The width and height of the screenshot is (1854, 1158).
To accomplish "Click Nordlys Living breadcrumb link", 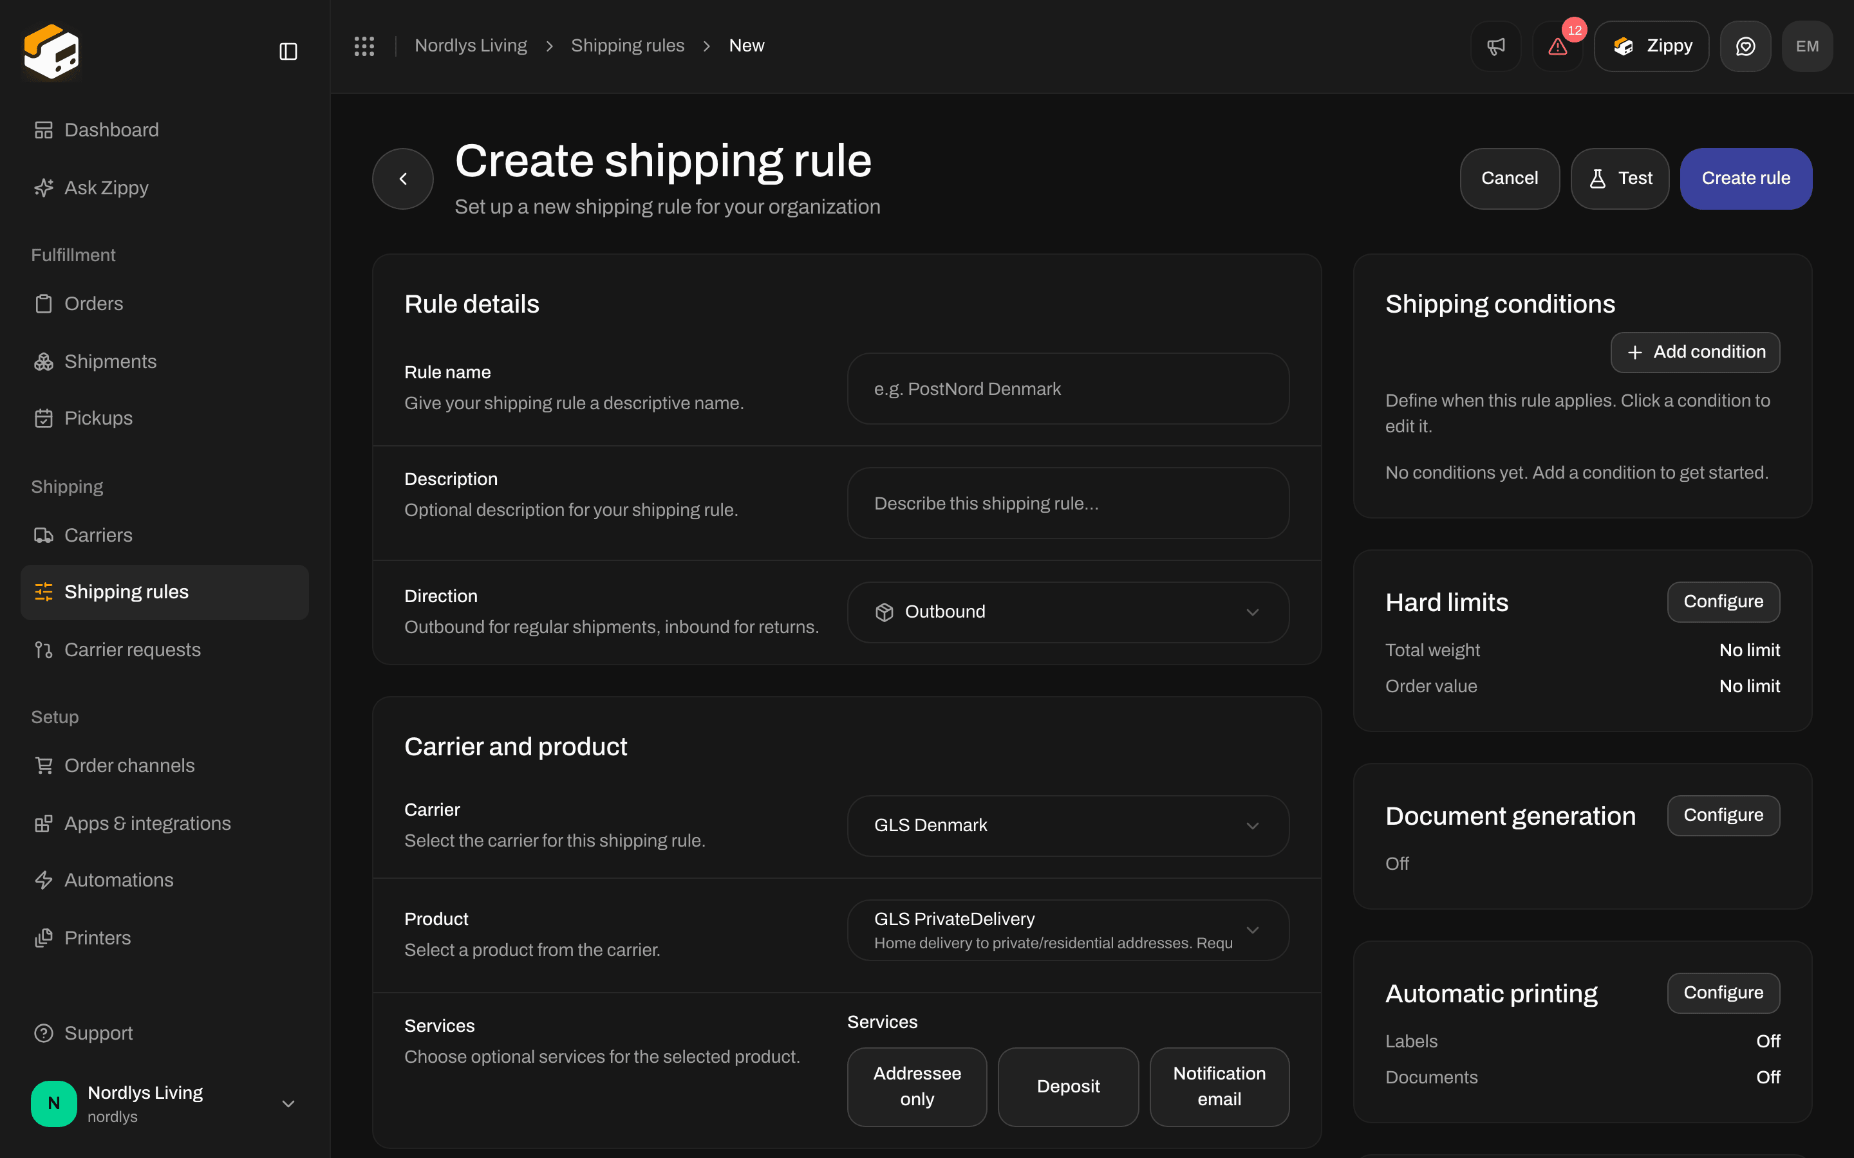I will (471, 46).
